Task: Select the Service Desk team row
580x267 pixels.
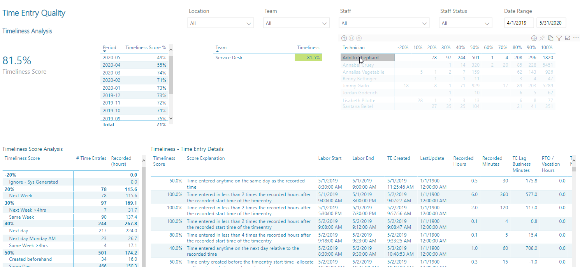Action: point(269,58)
